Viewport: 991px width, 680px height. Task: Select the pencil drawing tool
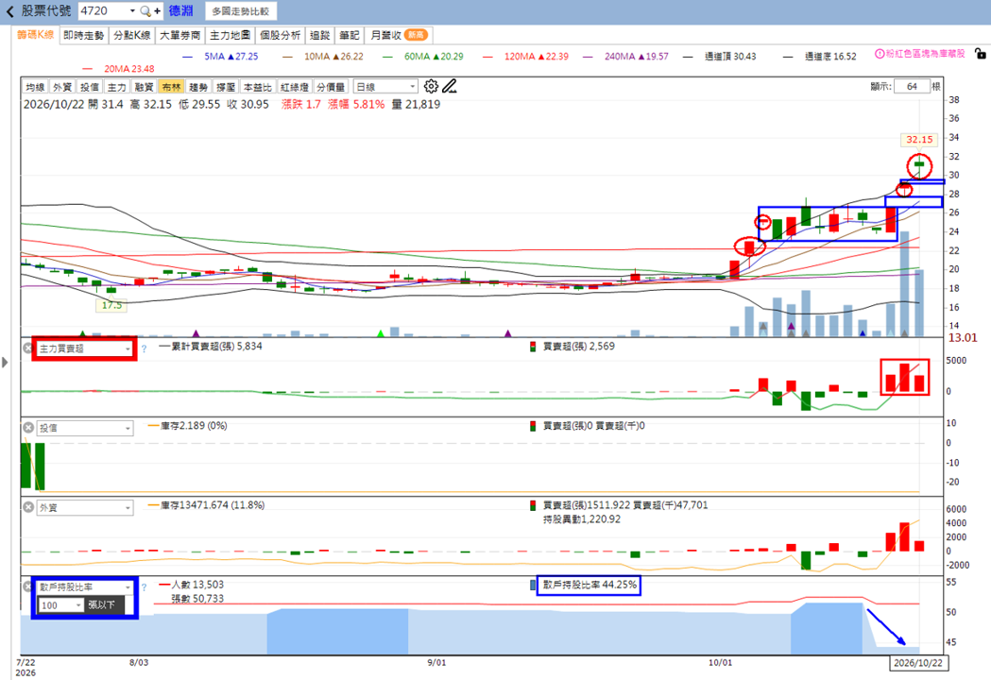(x=450, y=86)
